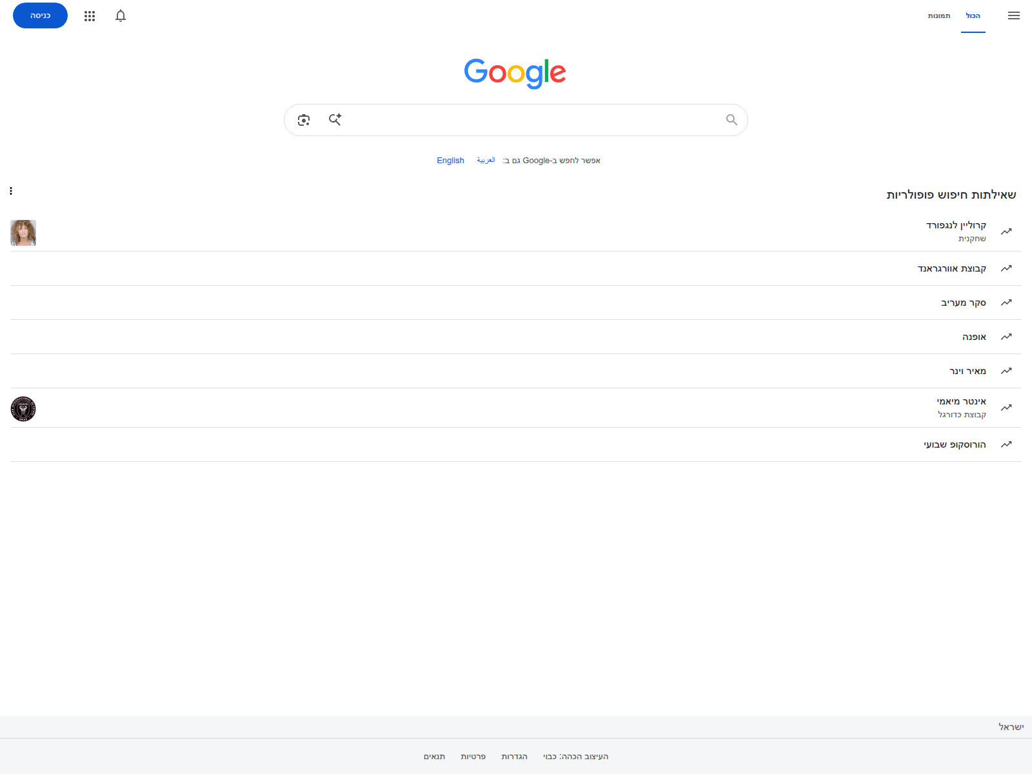Toggle העיצוב הכהה dark theme setting
The image size is (1032, 774).
click(x=575, y=757)
